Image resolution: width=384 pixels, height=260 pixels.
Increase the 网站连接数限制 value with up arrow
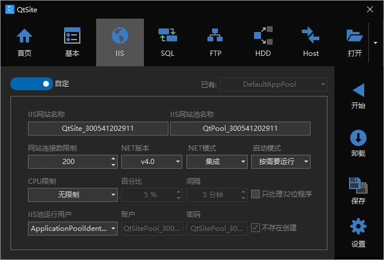pyautogui.click(x=113, y=158)
